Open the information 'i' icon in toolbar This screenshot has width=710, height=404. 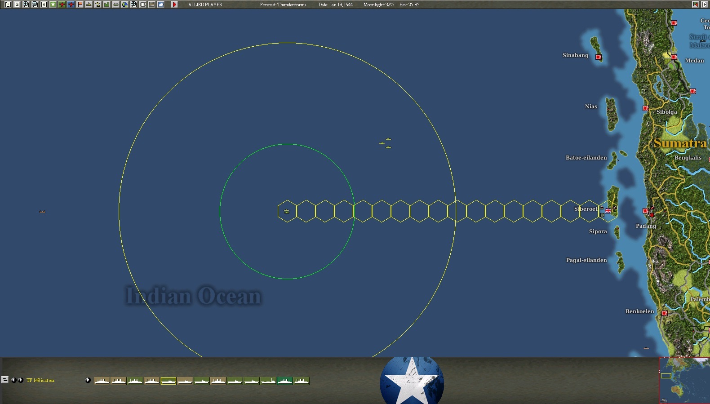pyautogui.click(x=44, y=4)
